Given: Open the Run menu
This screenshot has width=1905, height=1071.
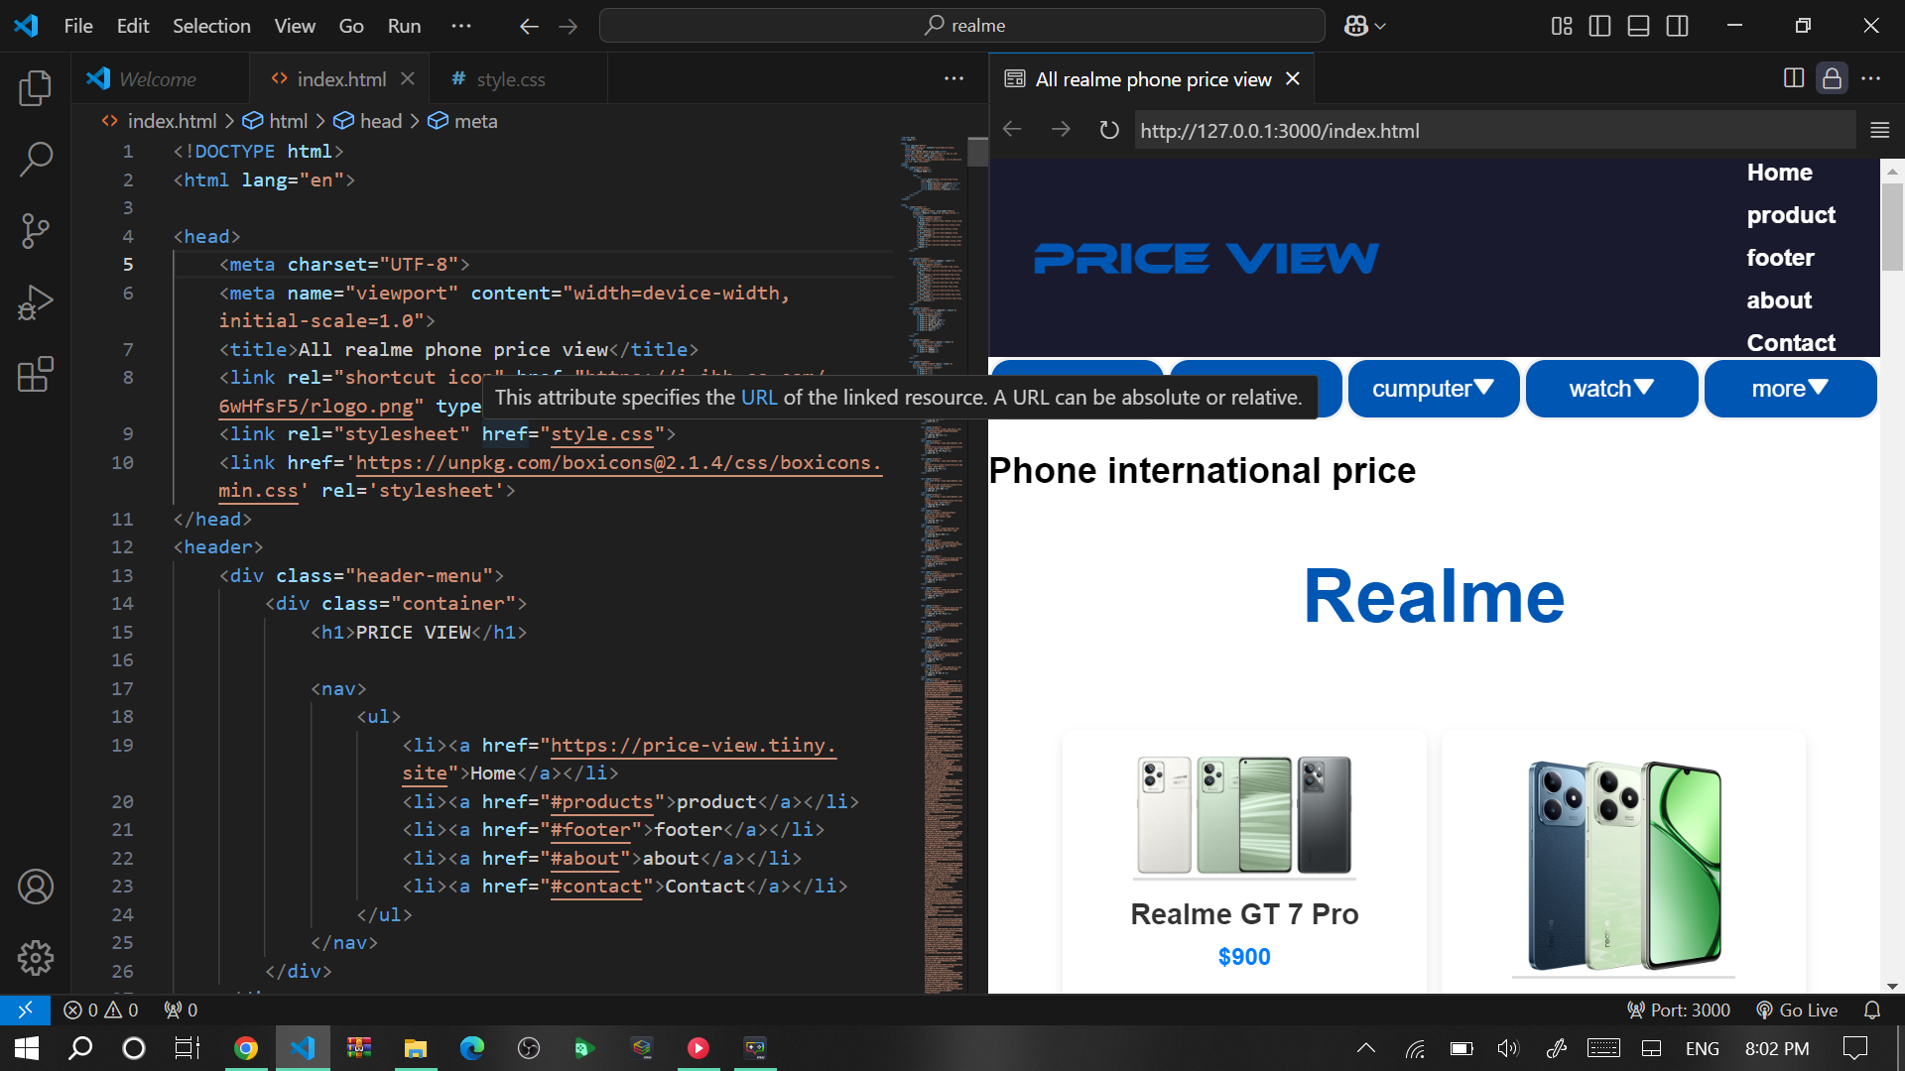Looking at the screenshot, I should tap(404, 26).
